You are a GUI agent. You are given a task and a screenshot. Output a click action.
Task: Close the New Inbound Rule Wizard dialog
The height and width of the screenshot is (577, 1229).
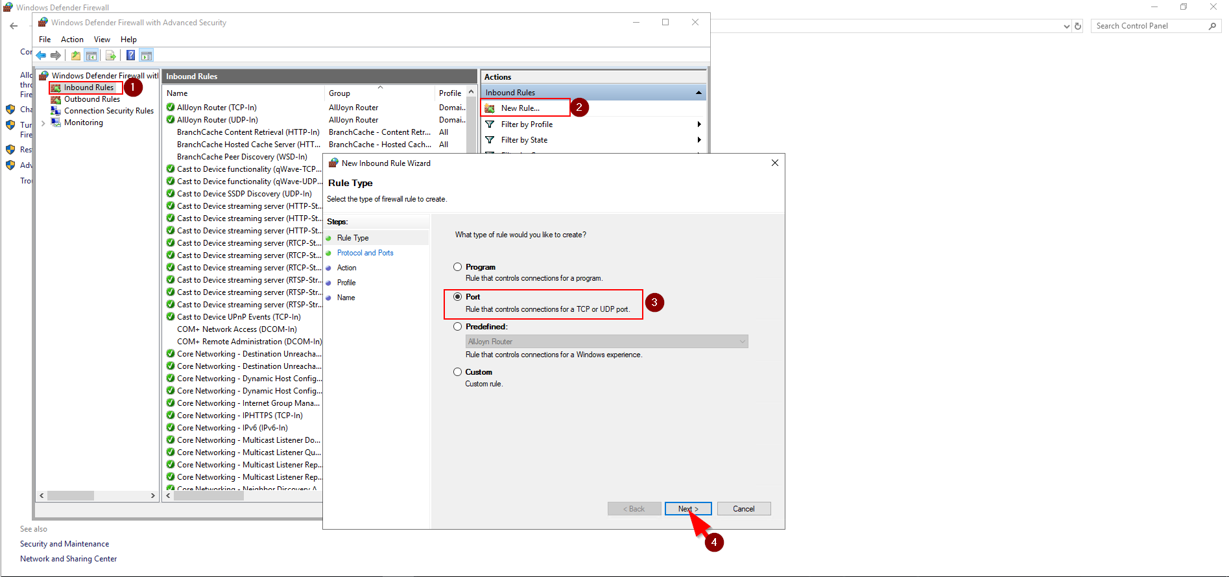pyautogui.click(x=775, y=163)
